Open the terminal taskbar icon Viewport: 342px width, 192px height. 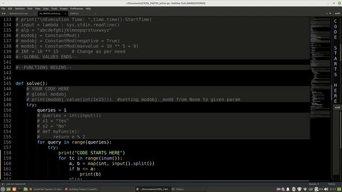[x=20, y=189]
